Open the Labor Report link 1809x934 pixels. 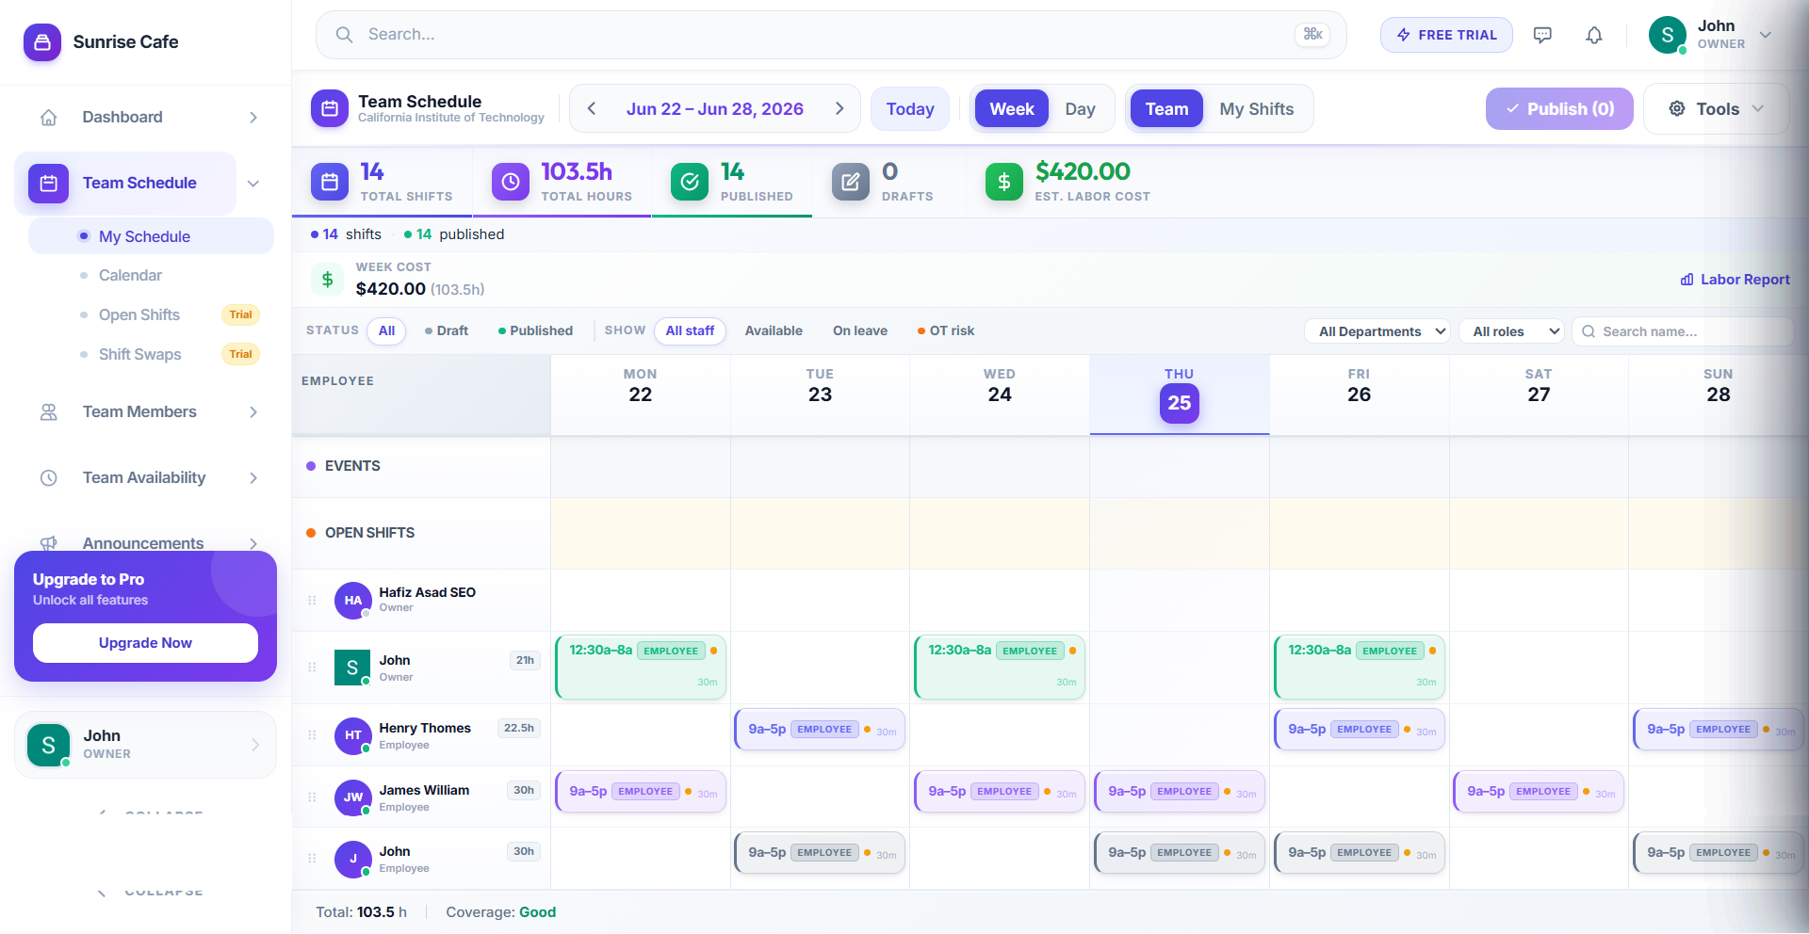click(x=1735, y=280)
